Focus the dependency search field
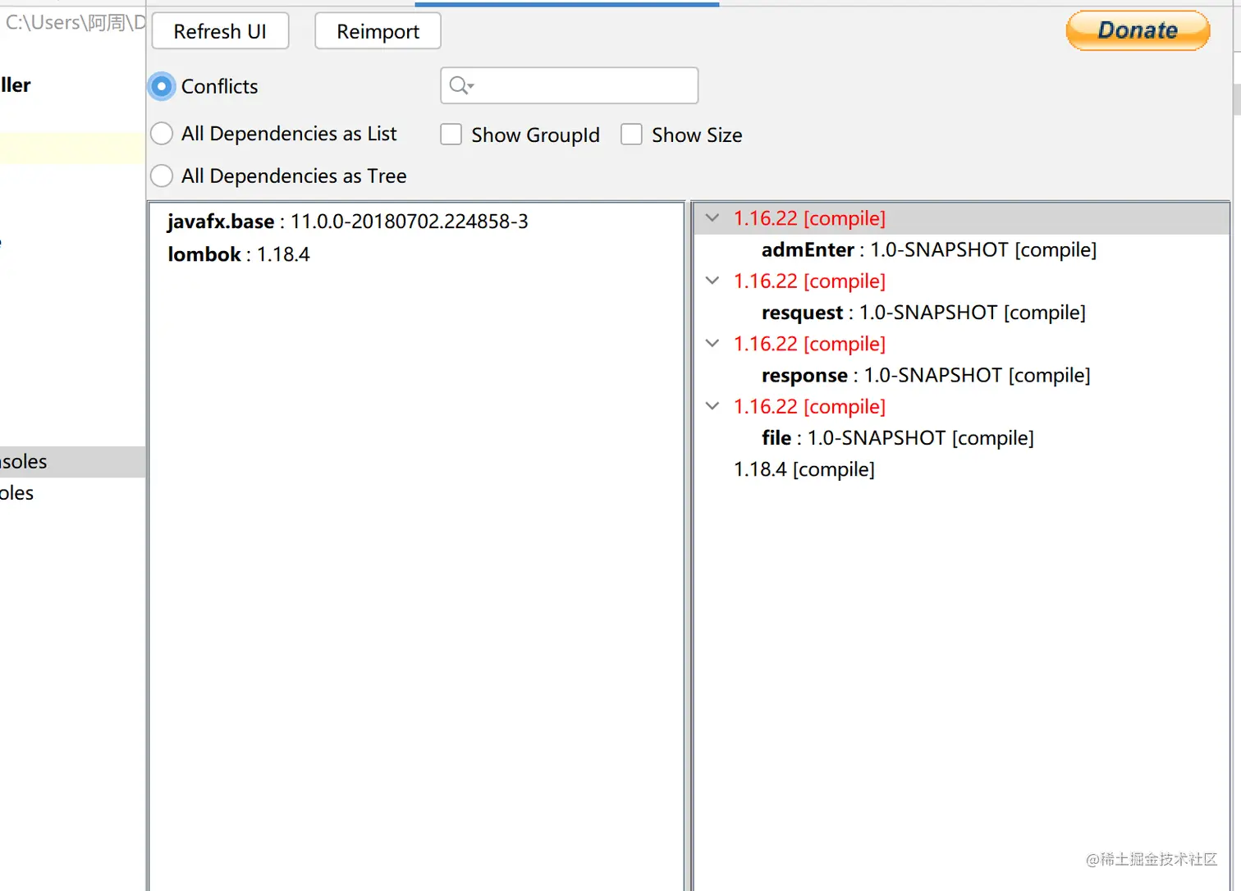Viewport: 1241px width, 891px height. (x=570, y=85)
